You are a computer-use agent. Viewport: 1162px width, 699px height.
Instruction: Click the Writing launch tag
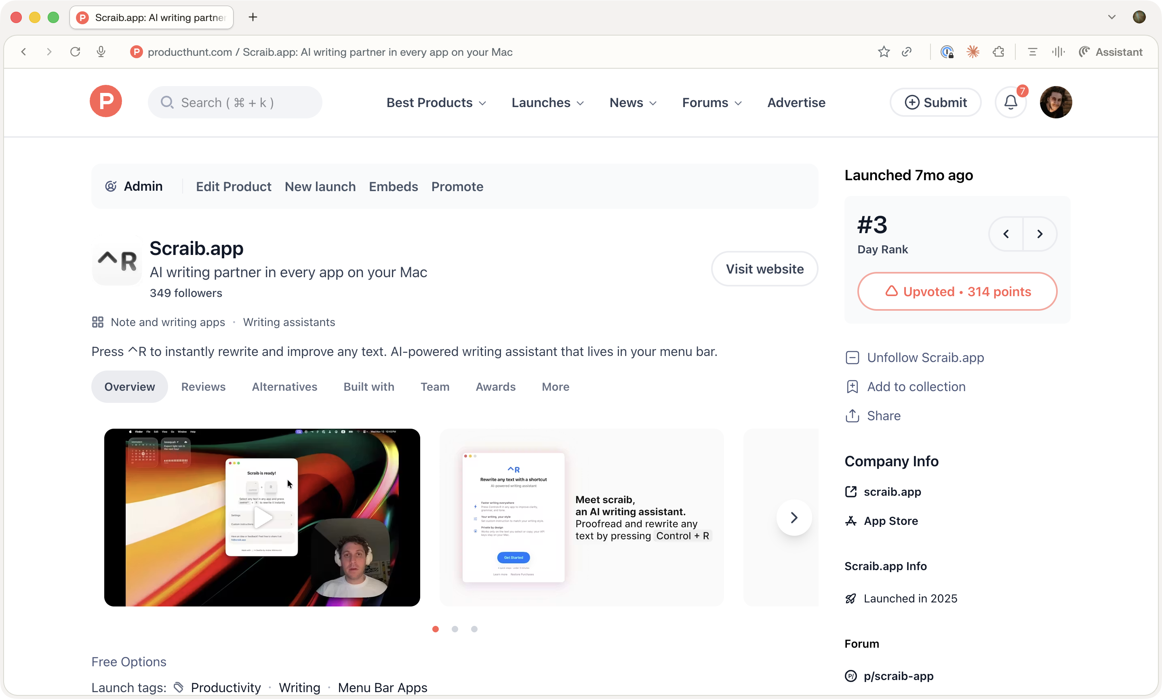(x=299, y=687)
